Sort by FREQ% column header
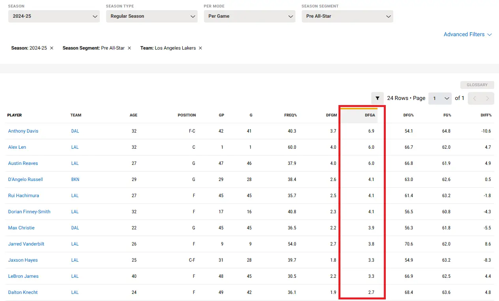Screen dimensions: 499x301 (290, 115)
